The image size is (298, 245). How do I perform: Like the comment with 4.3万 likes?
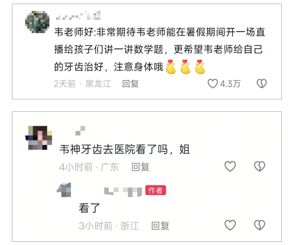[x=212, y=84]
